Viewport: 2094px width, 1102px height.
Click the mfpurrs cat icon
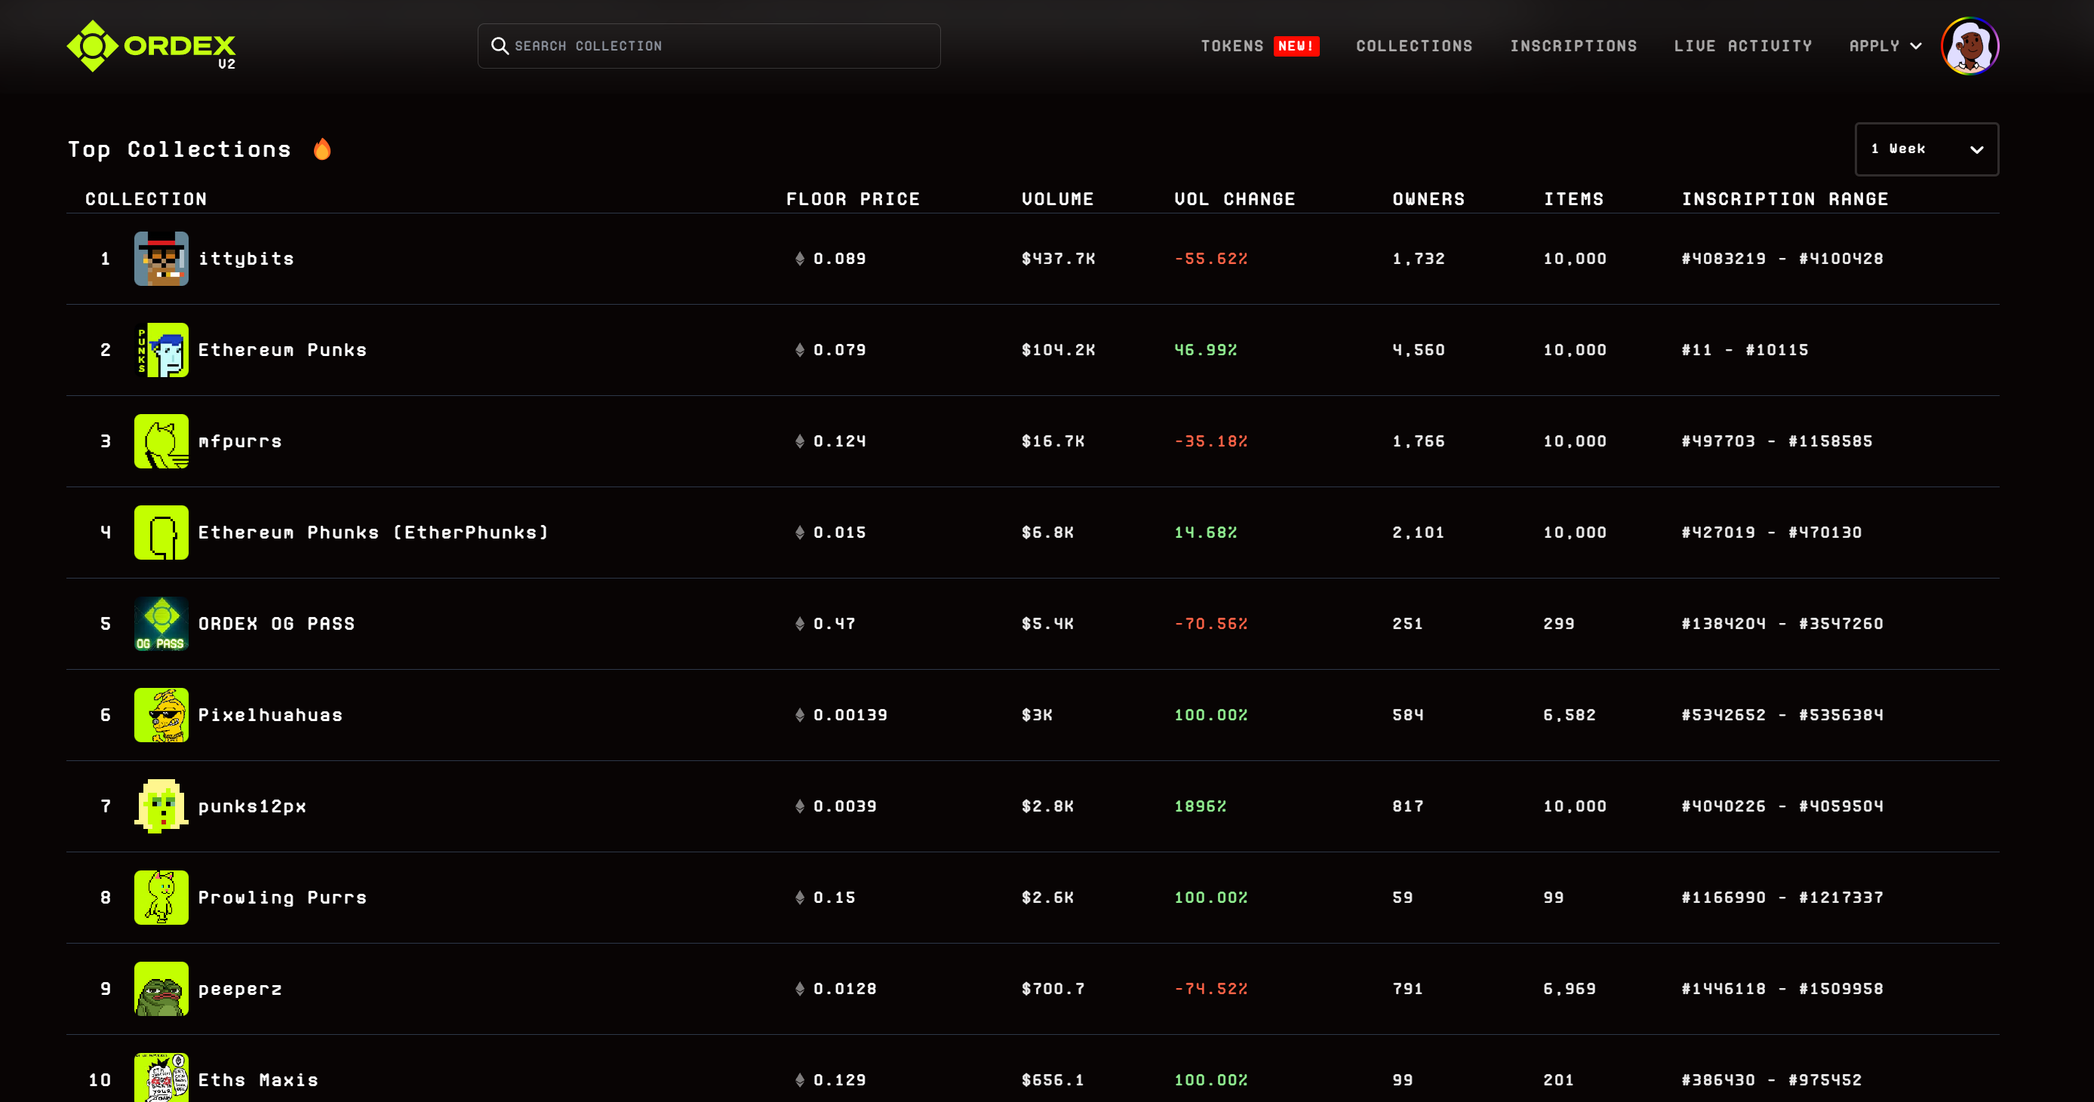click(x=161, y=441)
